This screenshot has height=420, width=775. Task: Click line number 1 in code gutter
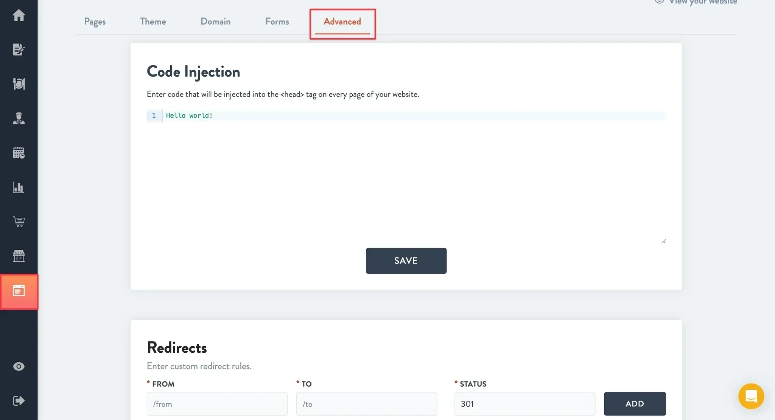(154, 116)
